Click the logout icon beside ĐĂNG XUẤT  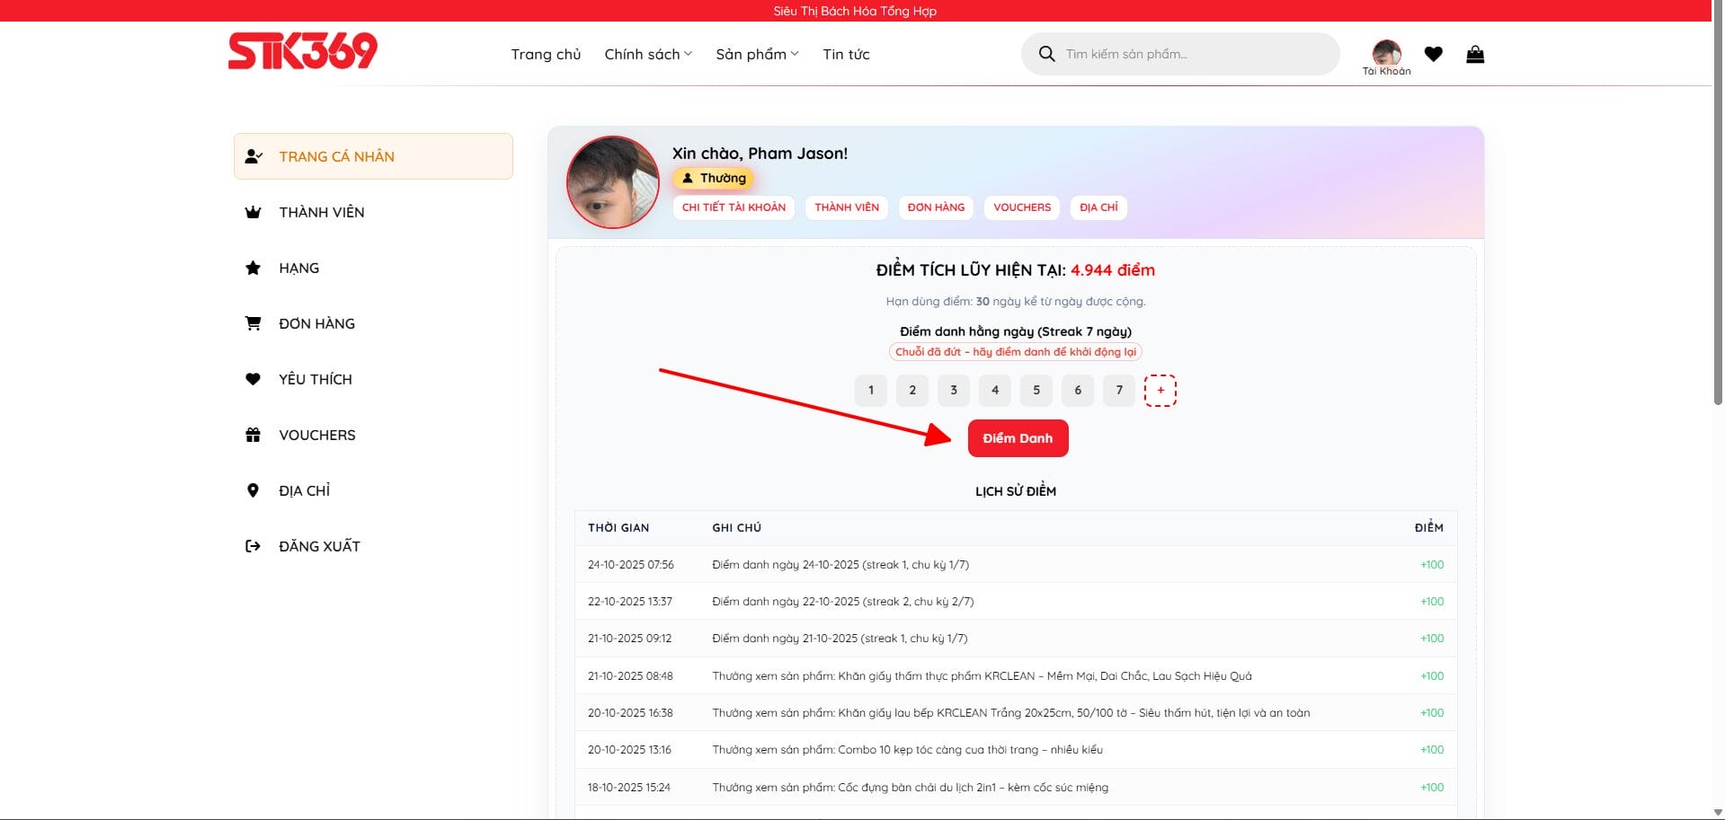(x=253, y=545)
